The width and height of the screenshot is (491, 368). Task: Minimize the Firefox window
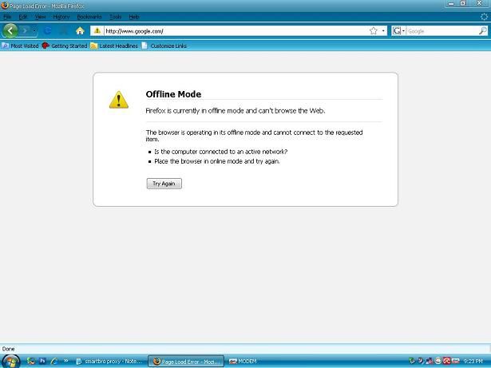[451, 4]
